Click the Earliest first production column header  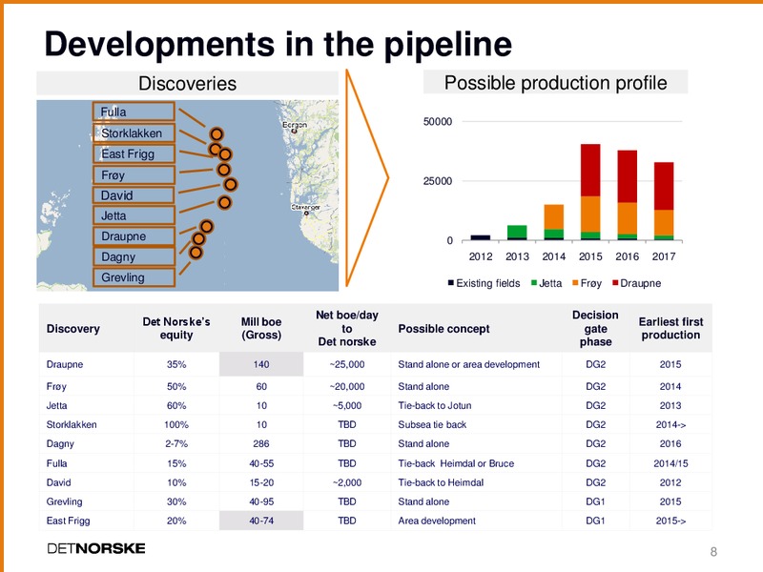pyautogui.click(x=670, y=328)
